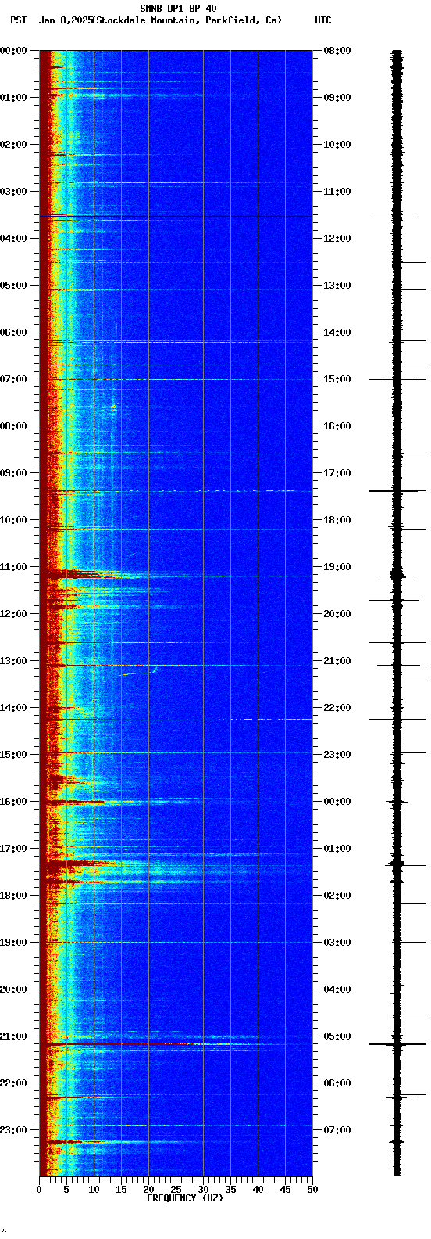Click the frequency tick label "30"
The image size is (431, 1239).
[203, 1190]
